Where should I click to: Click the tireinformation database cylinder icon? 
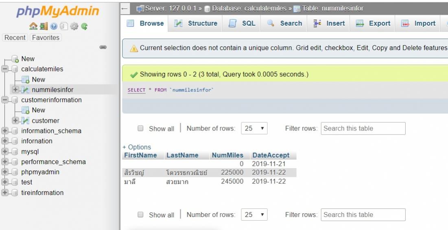click(15, 193)
